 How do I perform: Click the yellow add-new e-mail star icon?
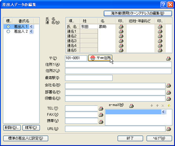pyautogui.click(x=169, y=106)
